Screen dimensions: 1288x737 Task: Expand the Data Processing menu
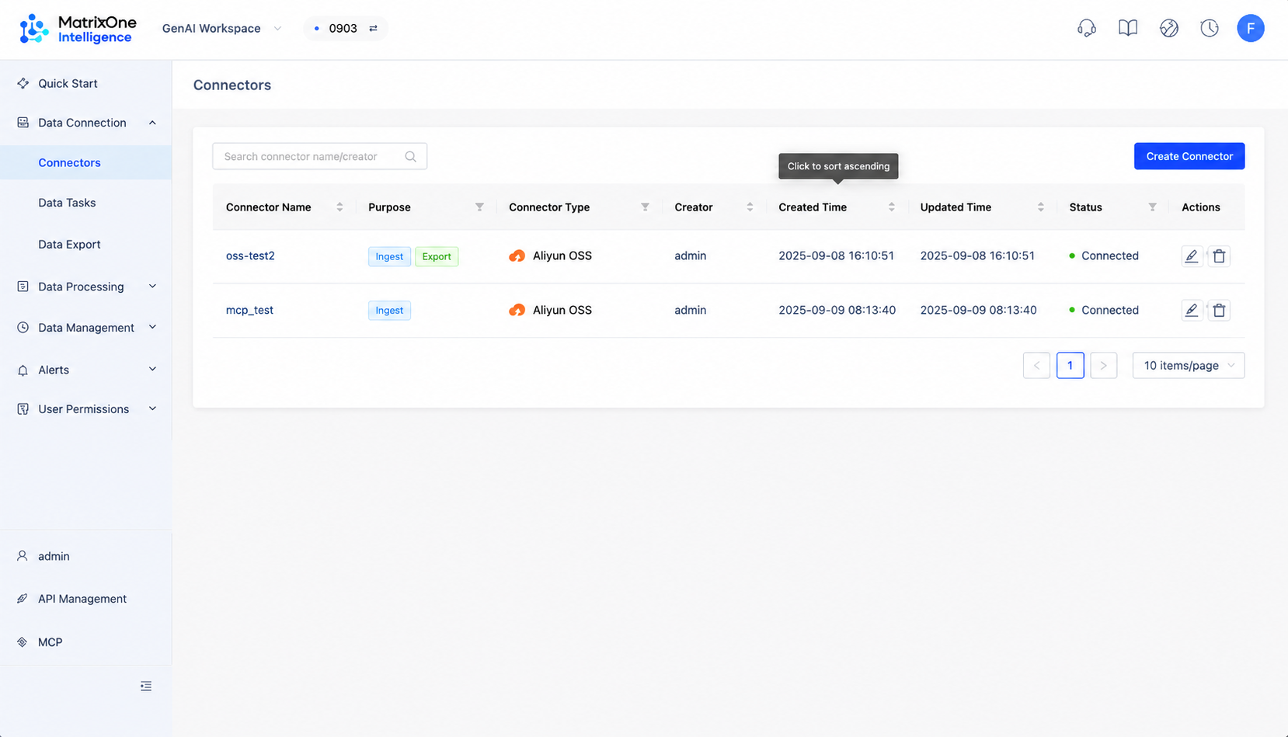(x=86, y=287)
